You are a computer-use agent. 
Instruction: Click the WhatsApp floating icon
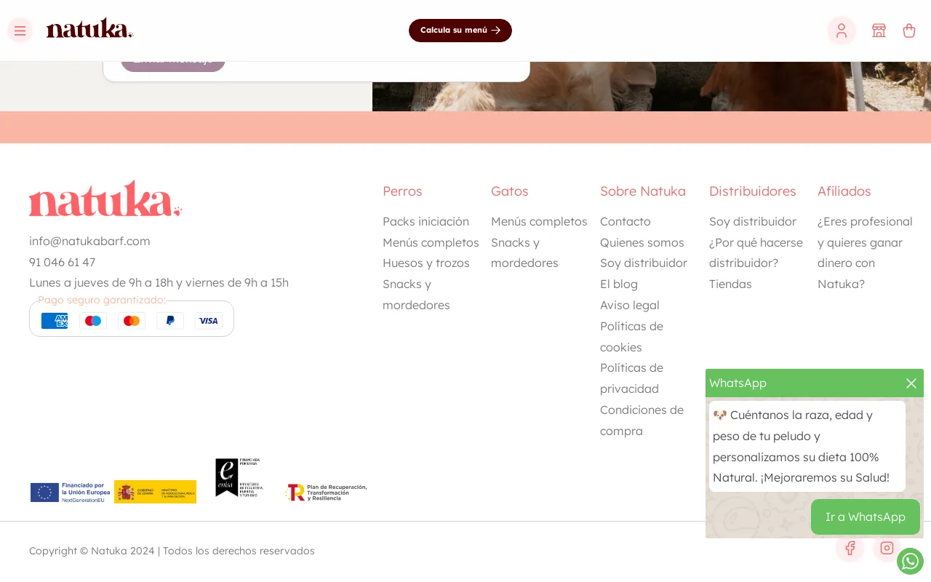[x=910, y=561]
